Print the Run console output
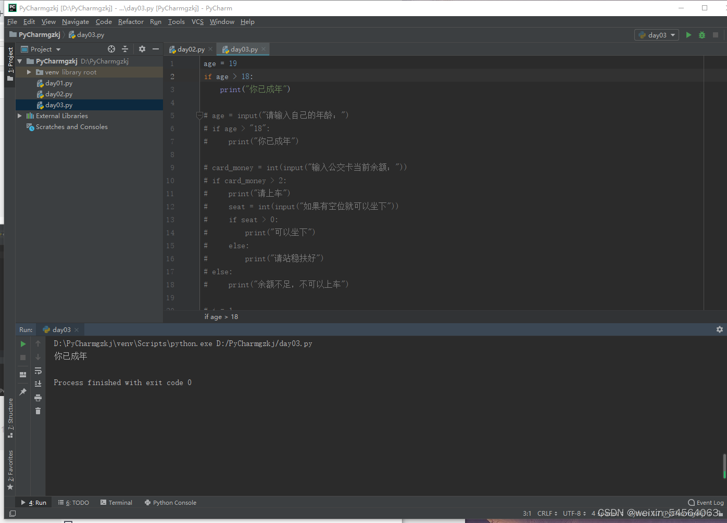The height and width of the screenshot is (523, 727). (38, 398)
